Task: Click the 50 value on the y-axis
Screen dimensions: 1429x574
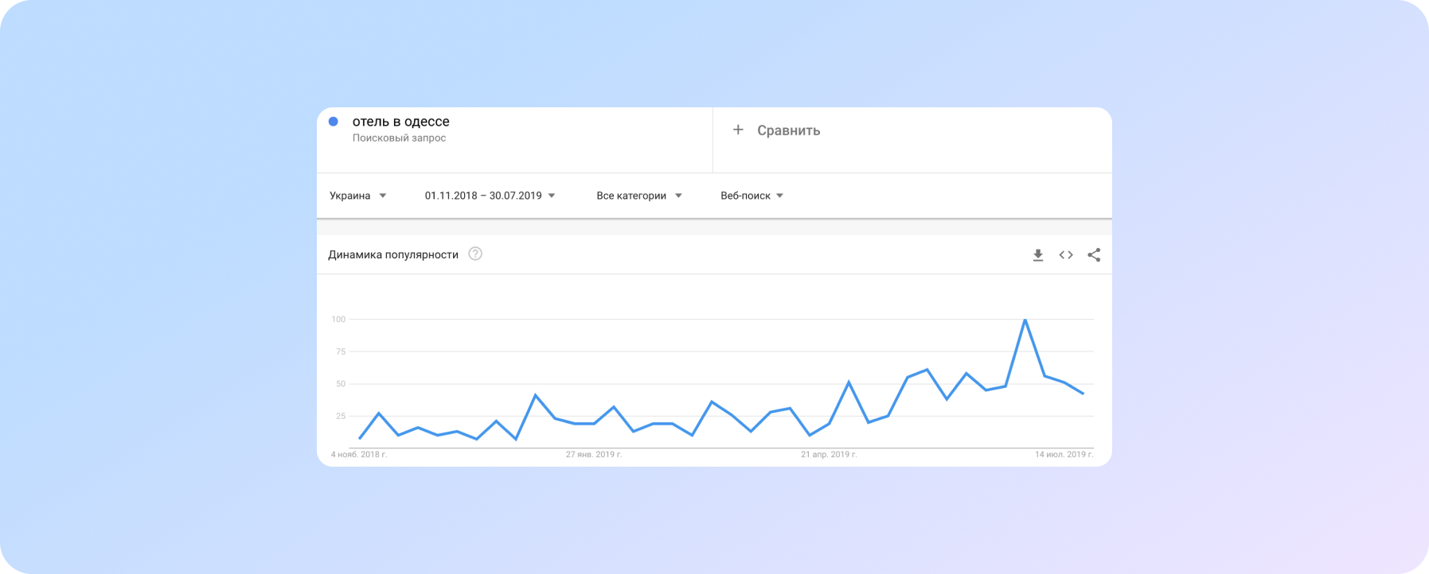Action: 341,384
